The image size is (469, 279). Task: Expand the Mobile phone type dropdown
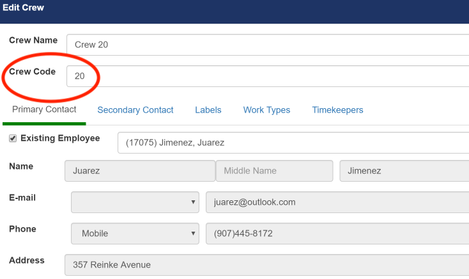tap(135, 234)
